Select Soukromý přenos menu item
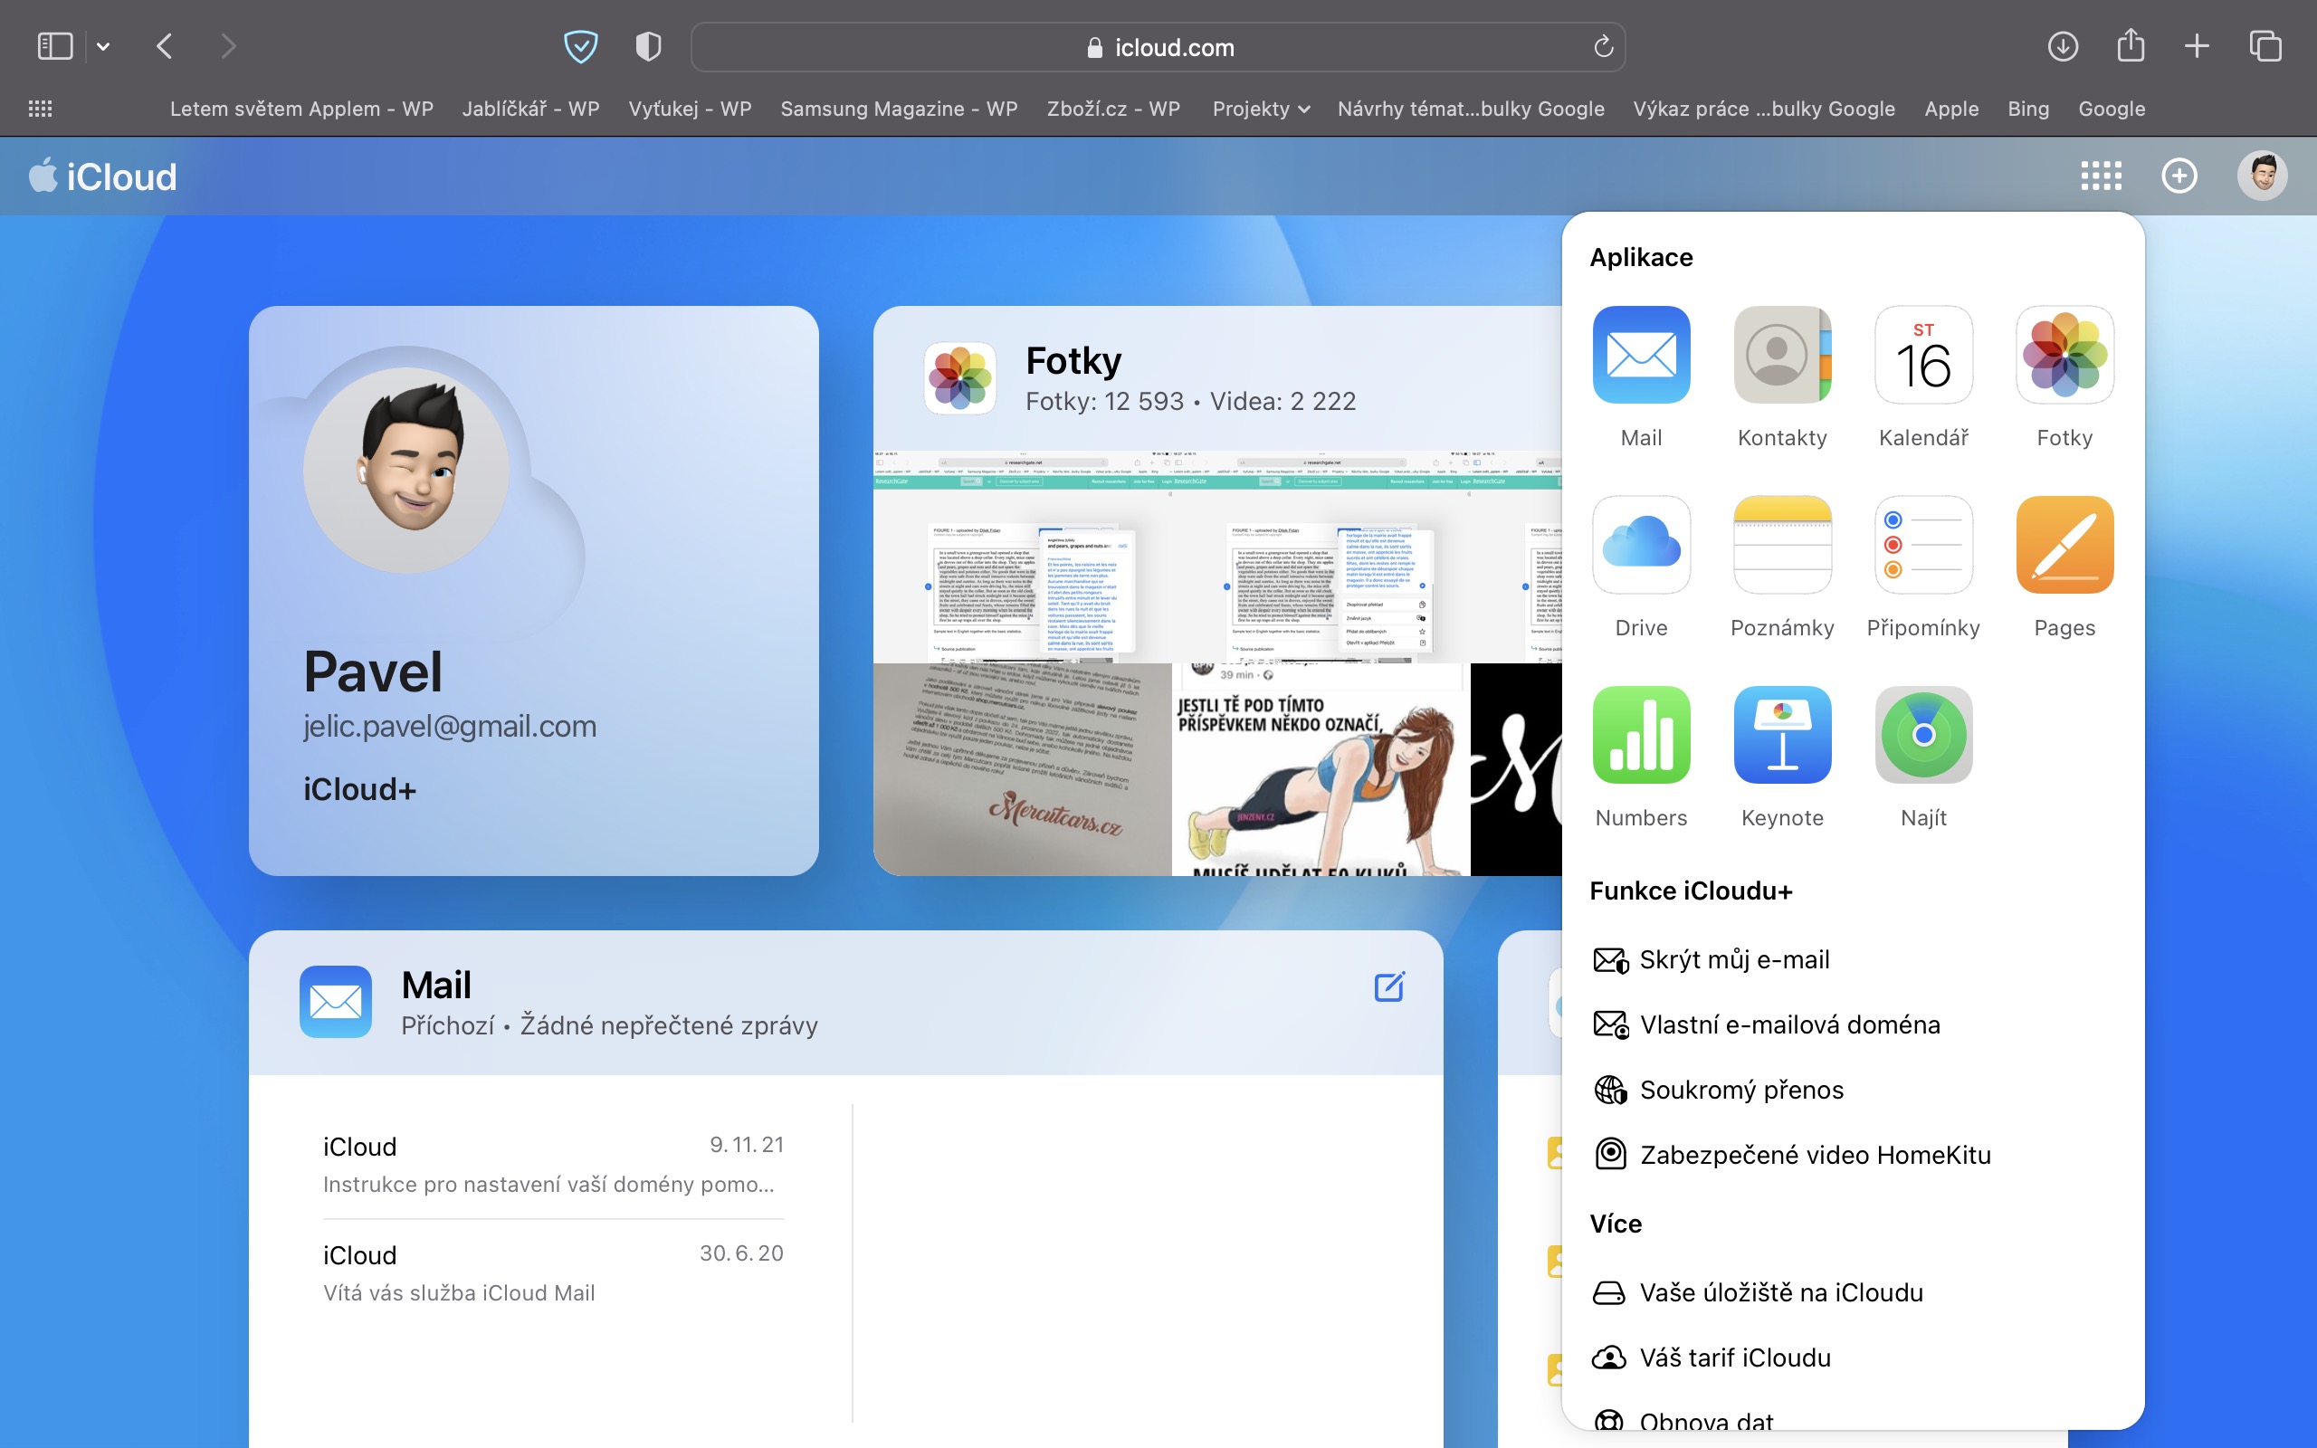2317x1448 pixels. coord(1740,1090)
